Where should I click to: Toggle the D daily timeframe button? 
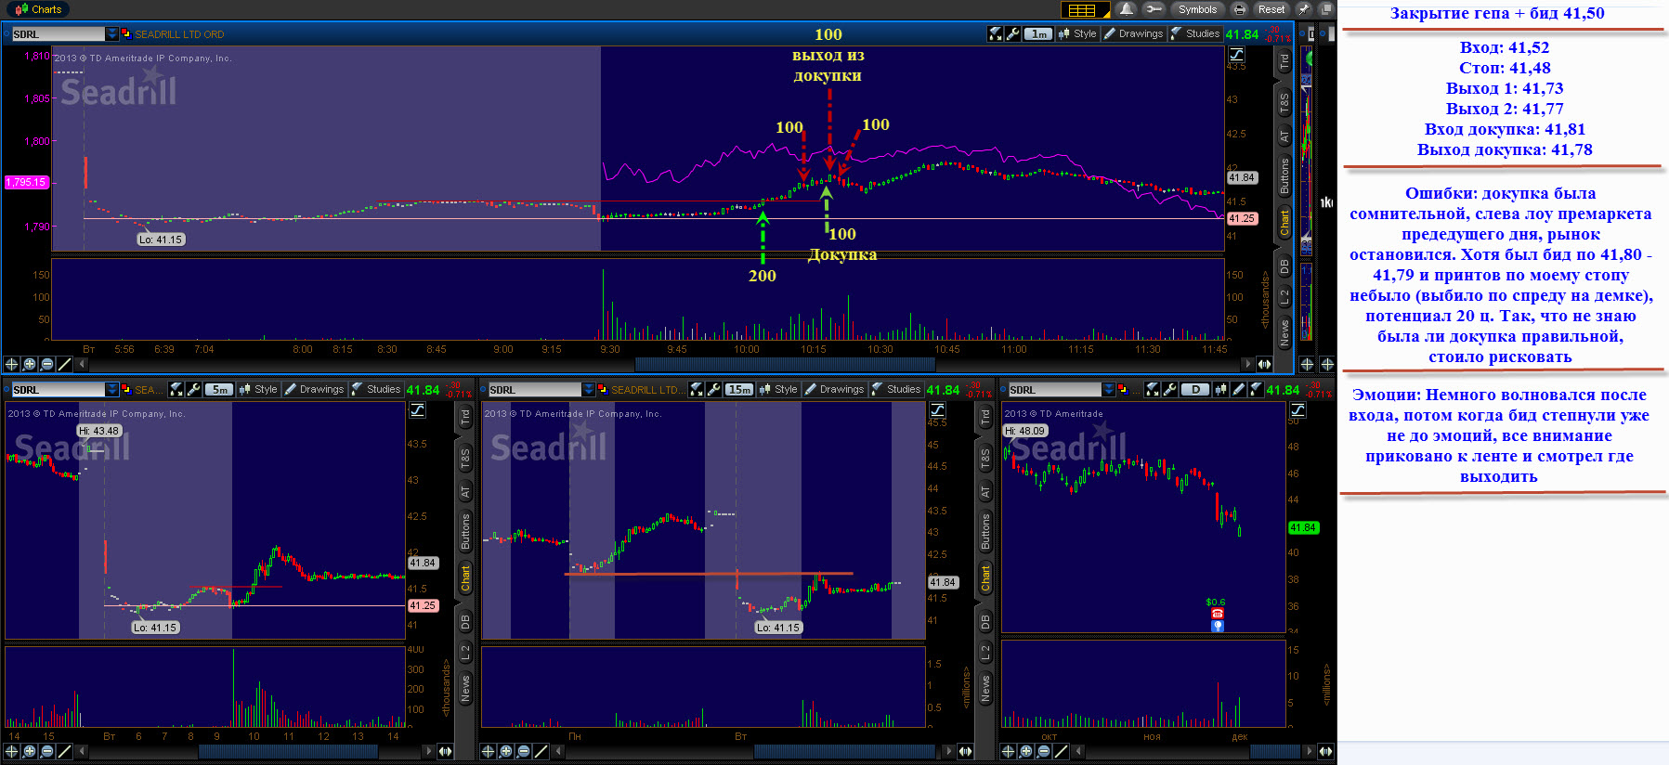1194,390
